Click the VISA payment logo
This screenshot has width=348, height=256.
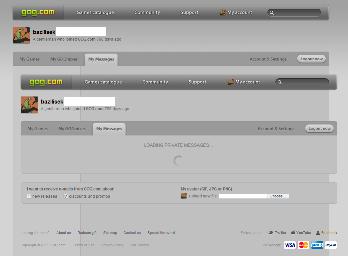click(290, 245)
